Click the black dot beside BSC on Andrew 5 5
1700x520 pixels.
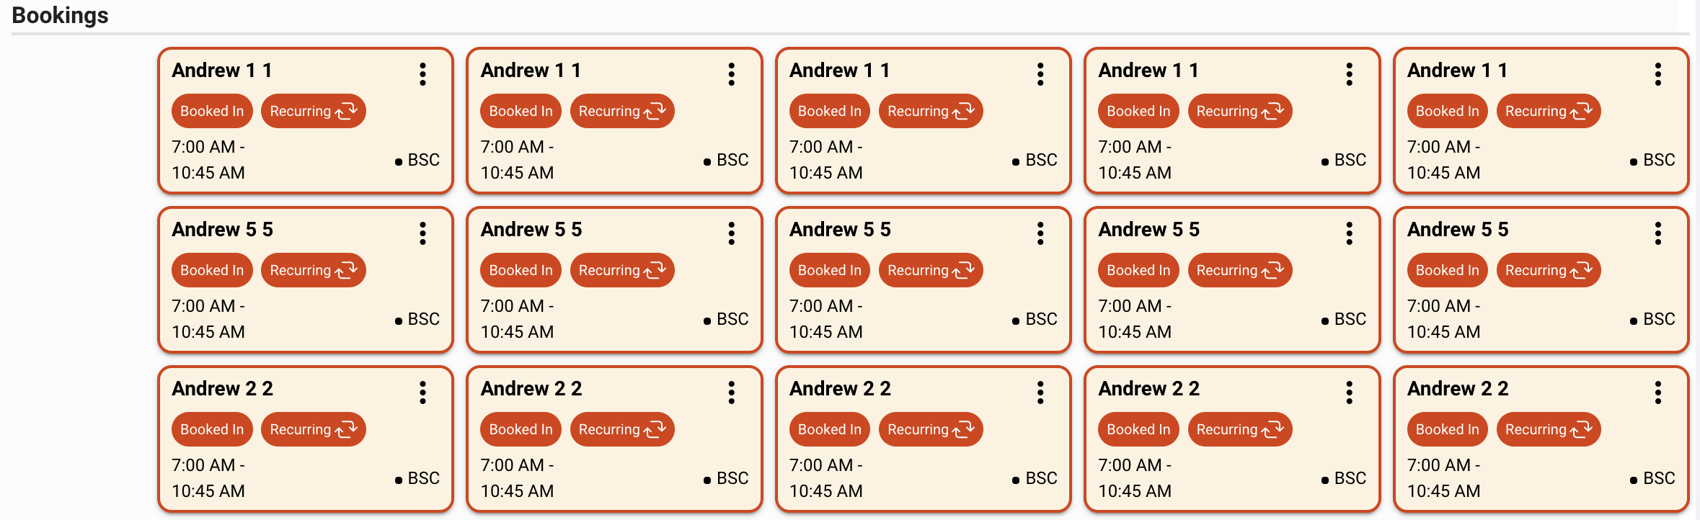pos(399,320)
